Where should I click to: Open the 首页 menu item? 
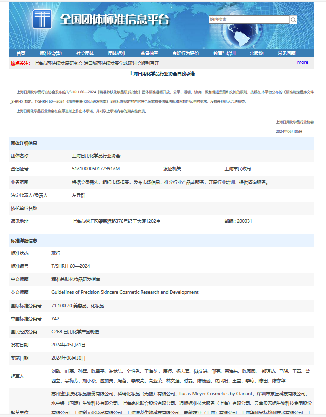click(x=21, y=53)
